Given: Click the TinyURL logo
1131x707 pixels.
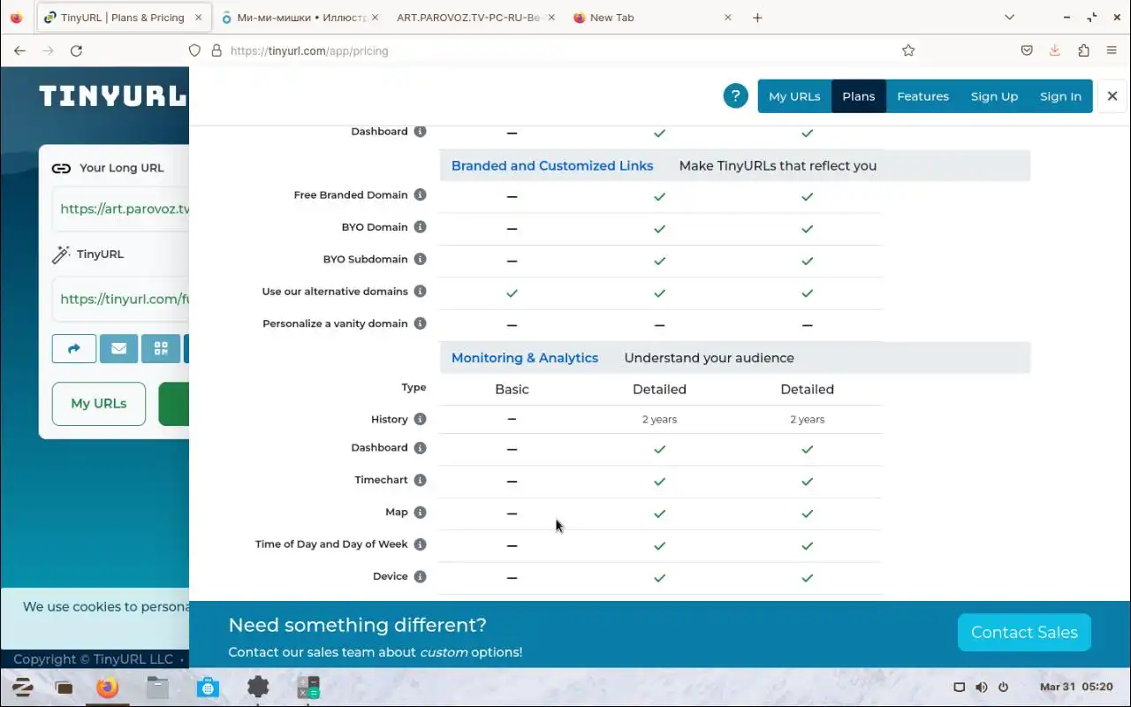Looking at the screenshot, I should point(112,95).
